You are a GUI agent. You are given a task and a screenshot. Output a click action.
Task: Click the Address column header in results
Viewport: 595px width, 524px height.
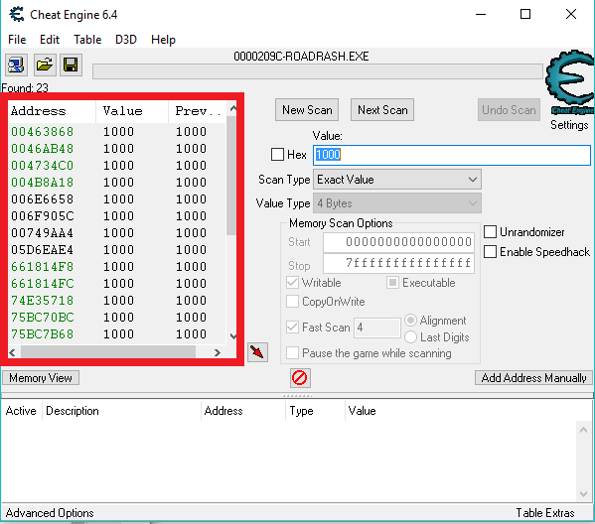[x=52, y=111]
